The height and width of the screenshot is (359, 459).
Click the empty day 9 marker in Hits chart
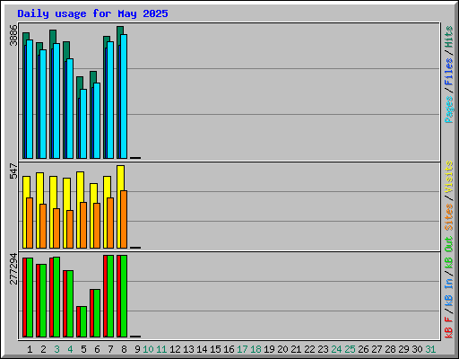pos(135,158)
